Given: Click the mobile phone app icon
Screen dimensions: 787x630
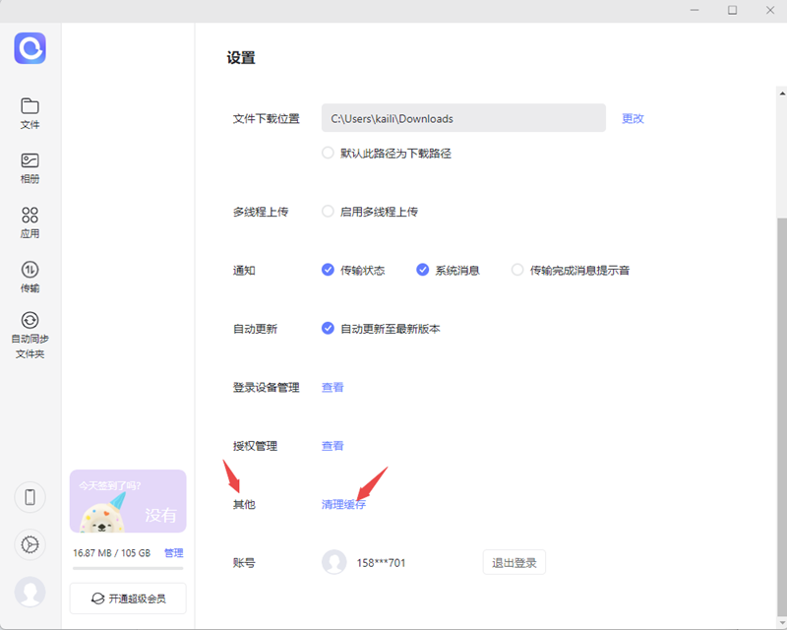Looking at the screenshot, I should pyautogui.click(x=30, y=497).
